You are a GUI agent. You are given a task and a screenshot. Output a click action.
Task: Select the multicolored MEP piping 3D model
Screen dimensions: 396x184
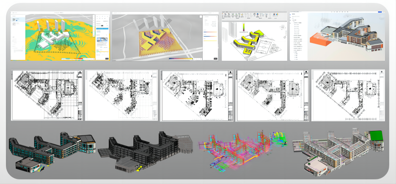click(242, 150)
